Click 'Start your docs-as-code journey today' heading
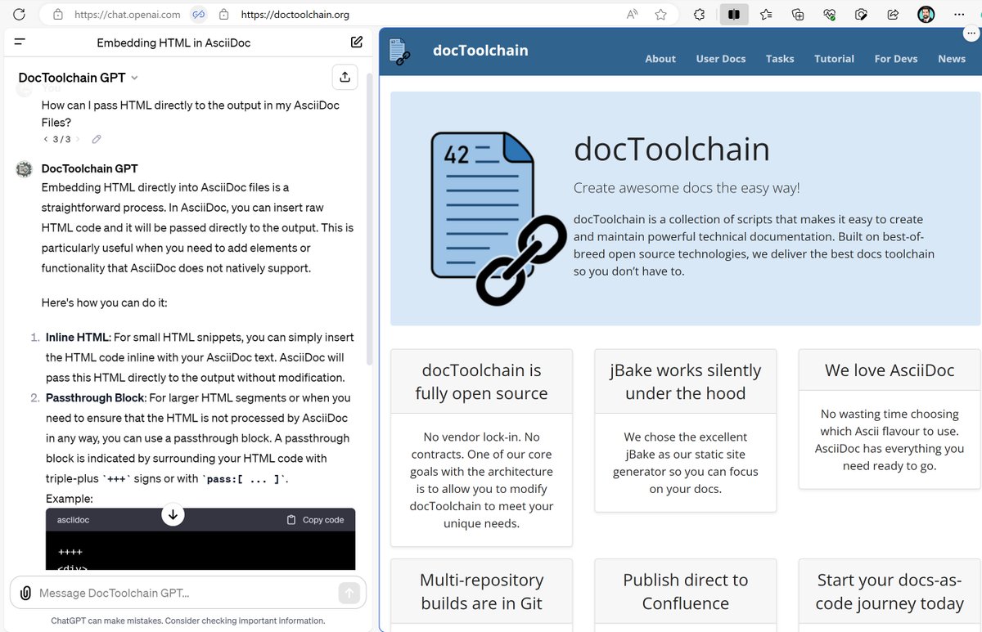 (890, 592)
